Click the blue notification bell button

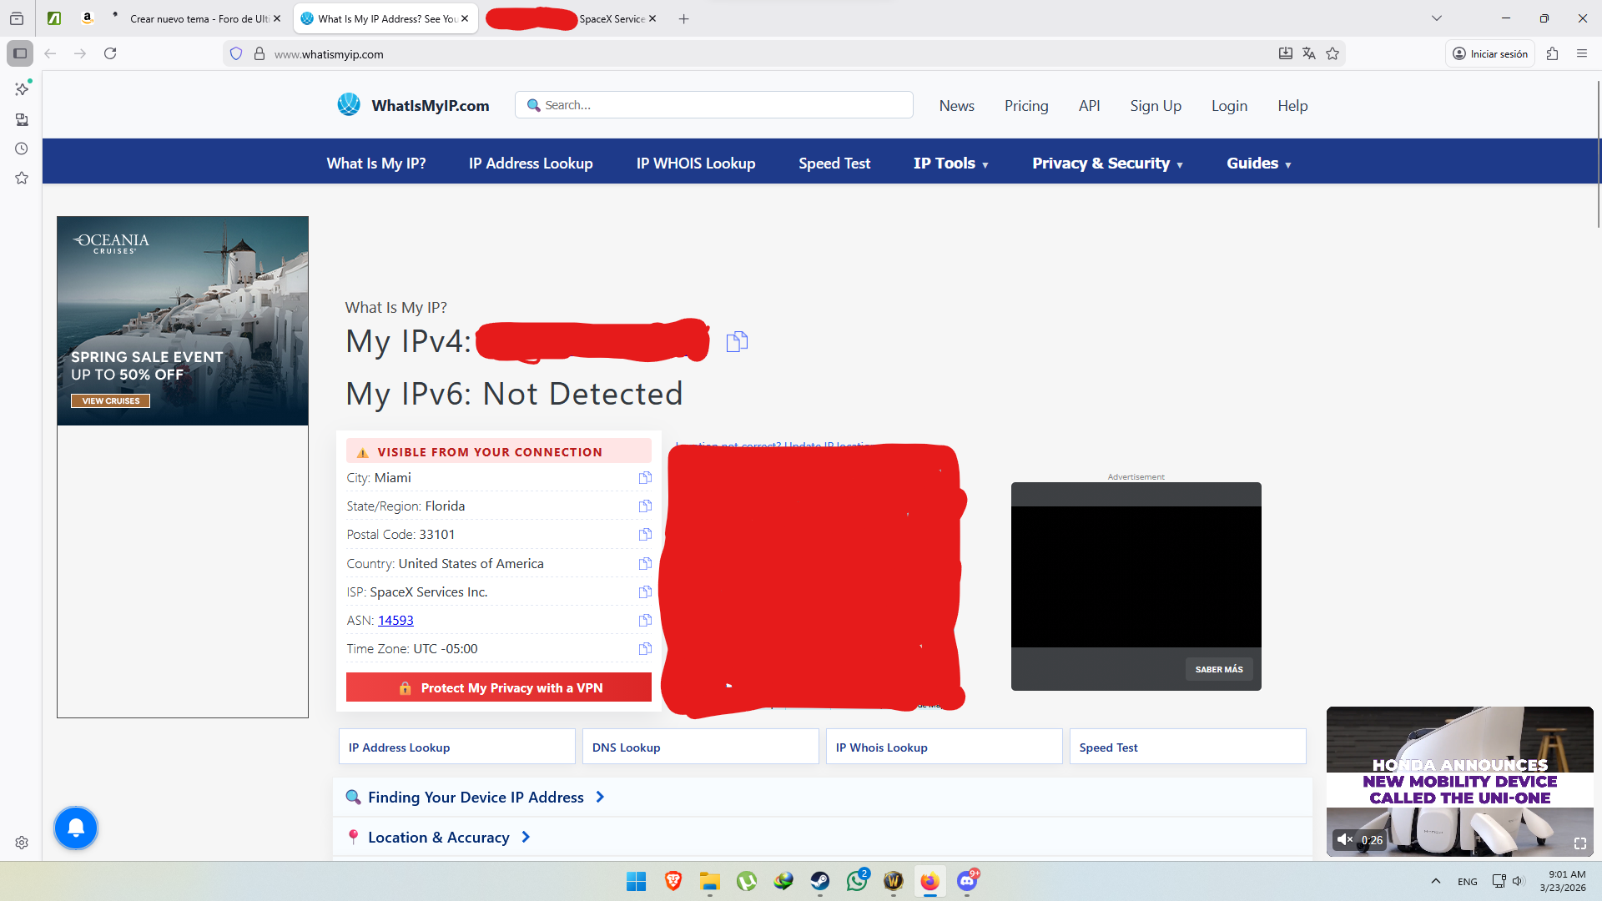tap(76, 828)
